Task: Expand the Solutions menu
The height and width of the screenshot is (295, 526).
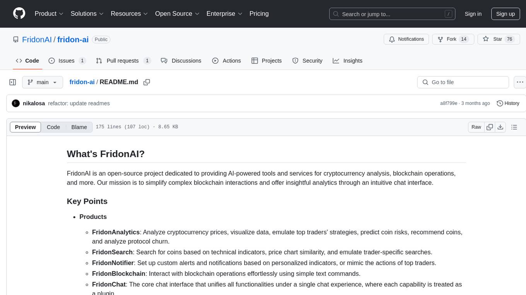Action: click(x=87, y=14)
